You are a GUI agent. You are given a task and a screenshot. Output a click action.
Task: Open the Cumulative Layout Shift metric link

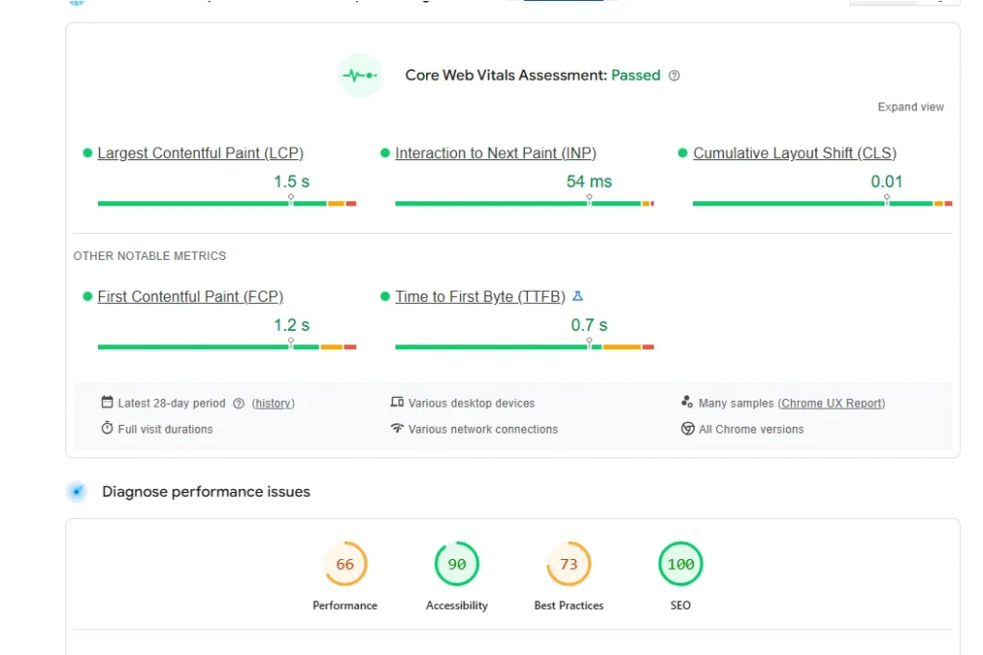pyautogui.click(x=796, y=152)
